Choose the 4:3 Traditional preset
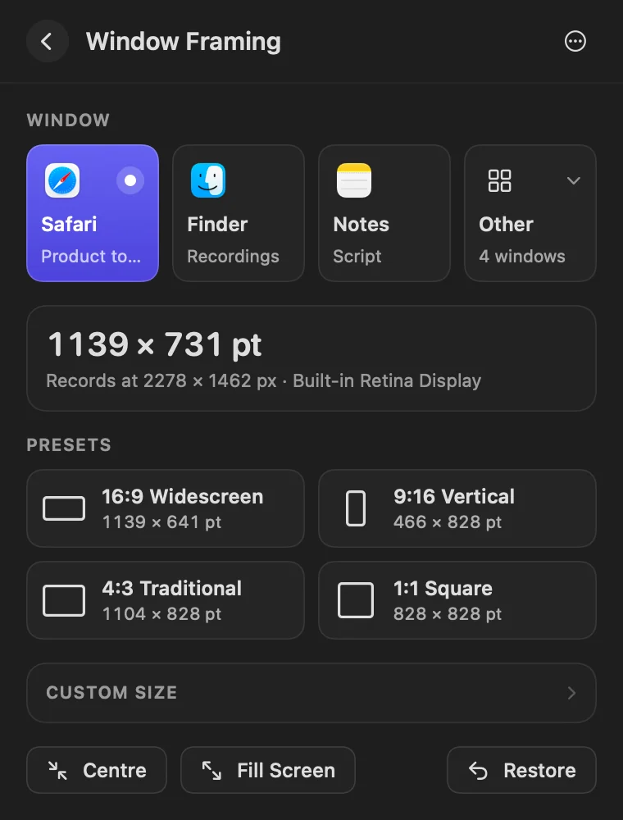623x820 pixels. 165,600
